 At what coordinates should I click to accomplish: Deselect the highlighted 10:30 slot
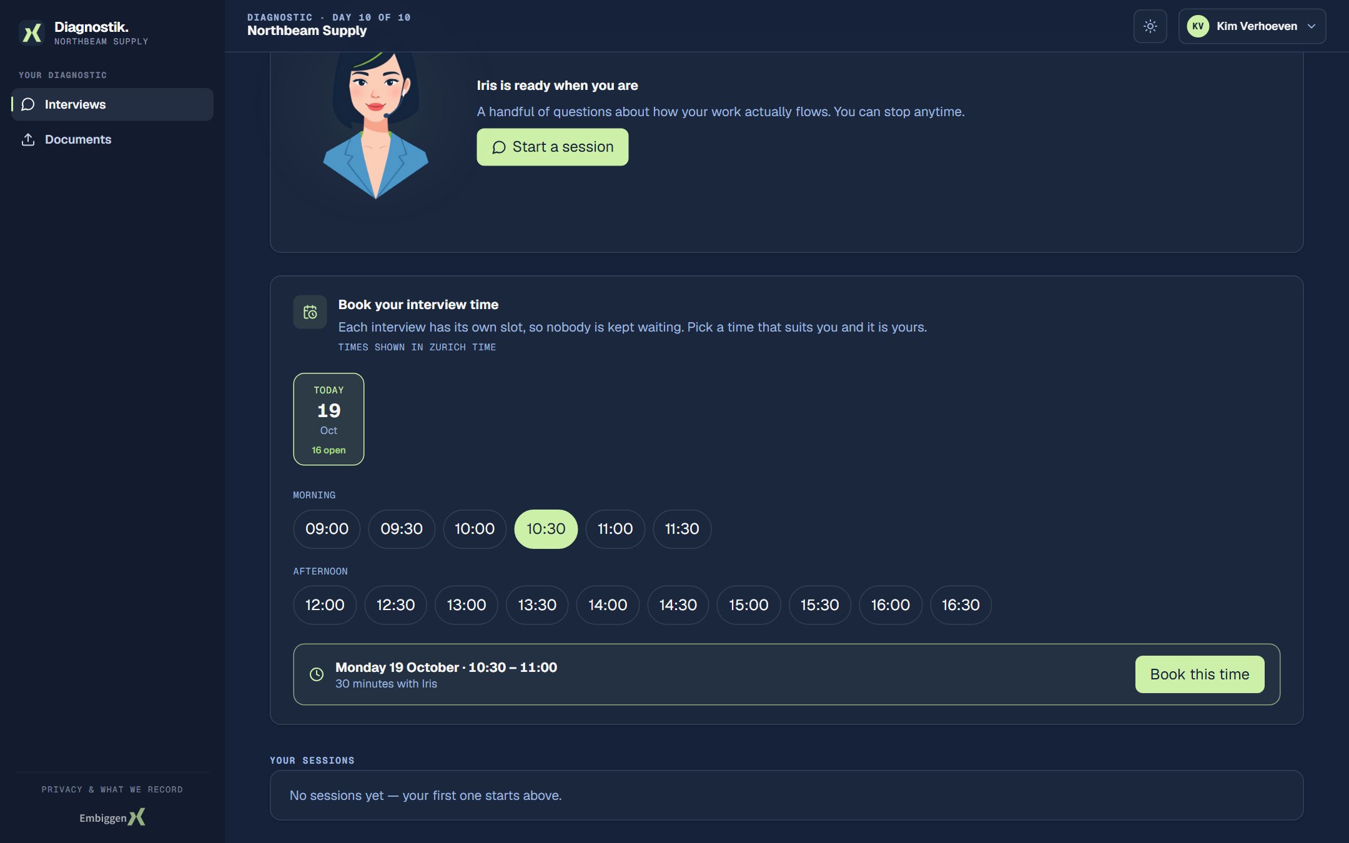[546, 529]
